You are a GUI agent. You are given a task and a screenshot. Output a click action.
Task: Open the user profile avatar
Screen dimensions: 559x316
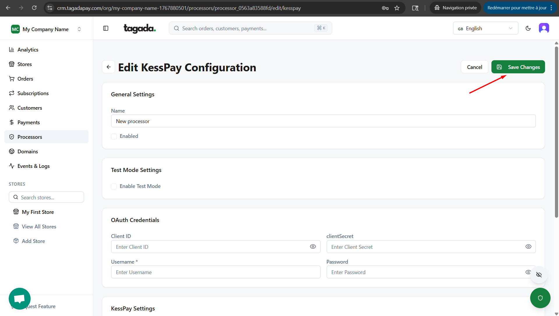(544, 28)
